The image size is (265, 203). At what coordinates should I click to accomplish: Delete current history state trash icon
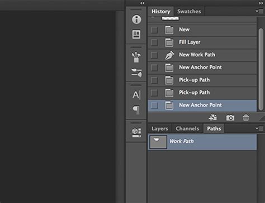(246, 118)
